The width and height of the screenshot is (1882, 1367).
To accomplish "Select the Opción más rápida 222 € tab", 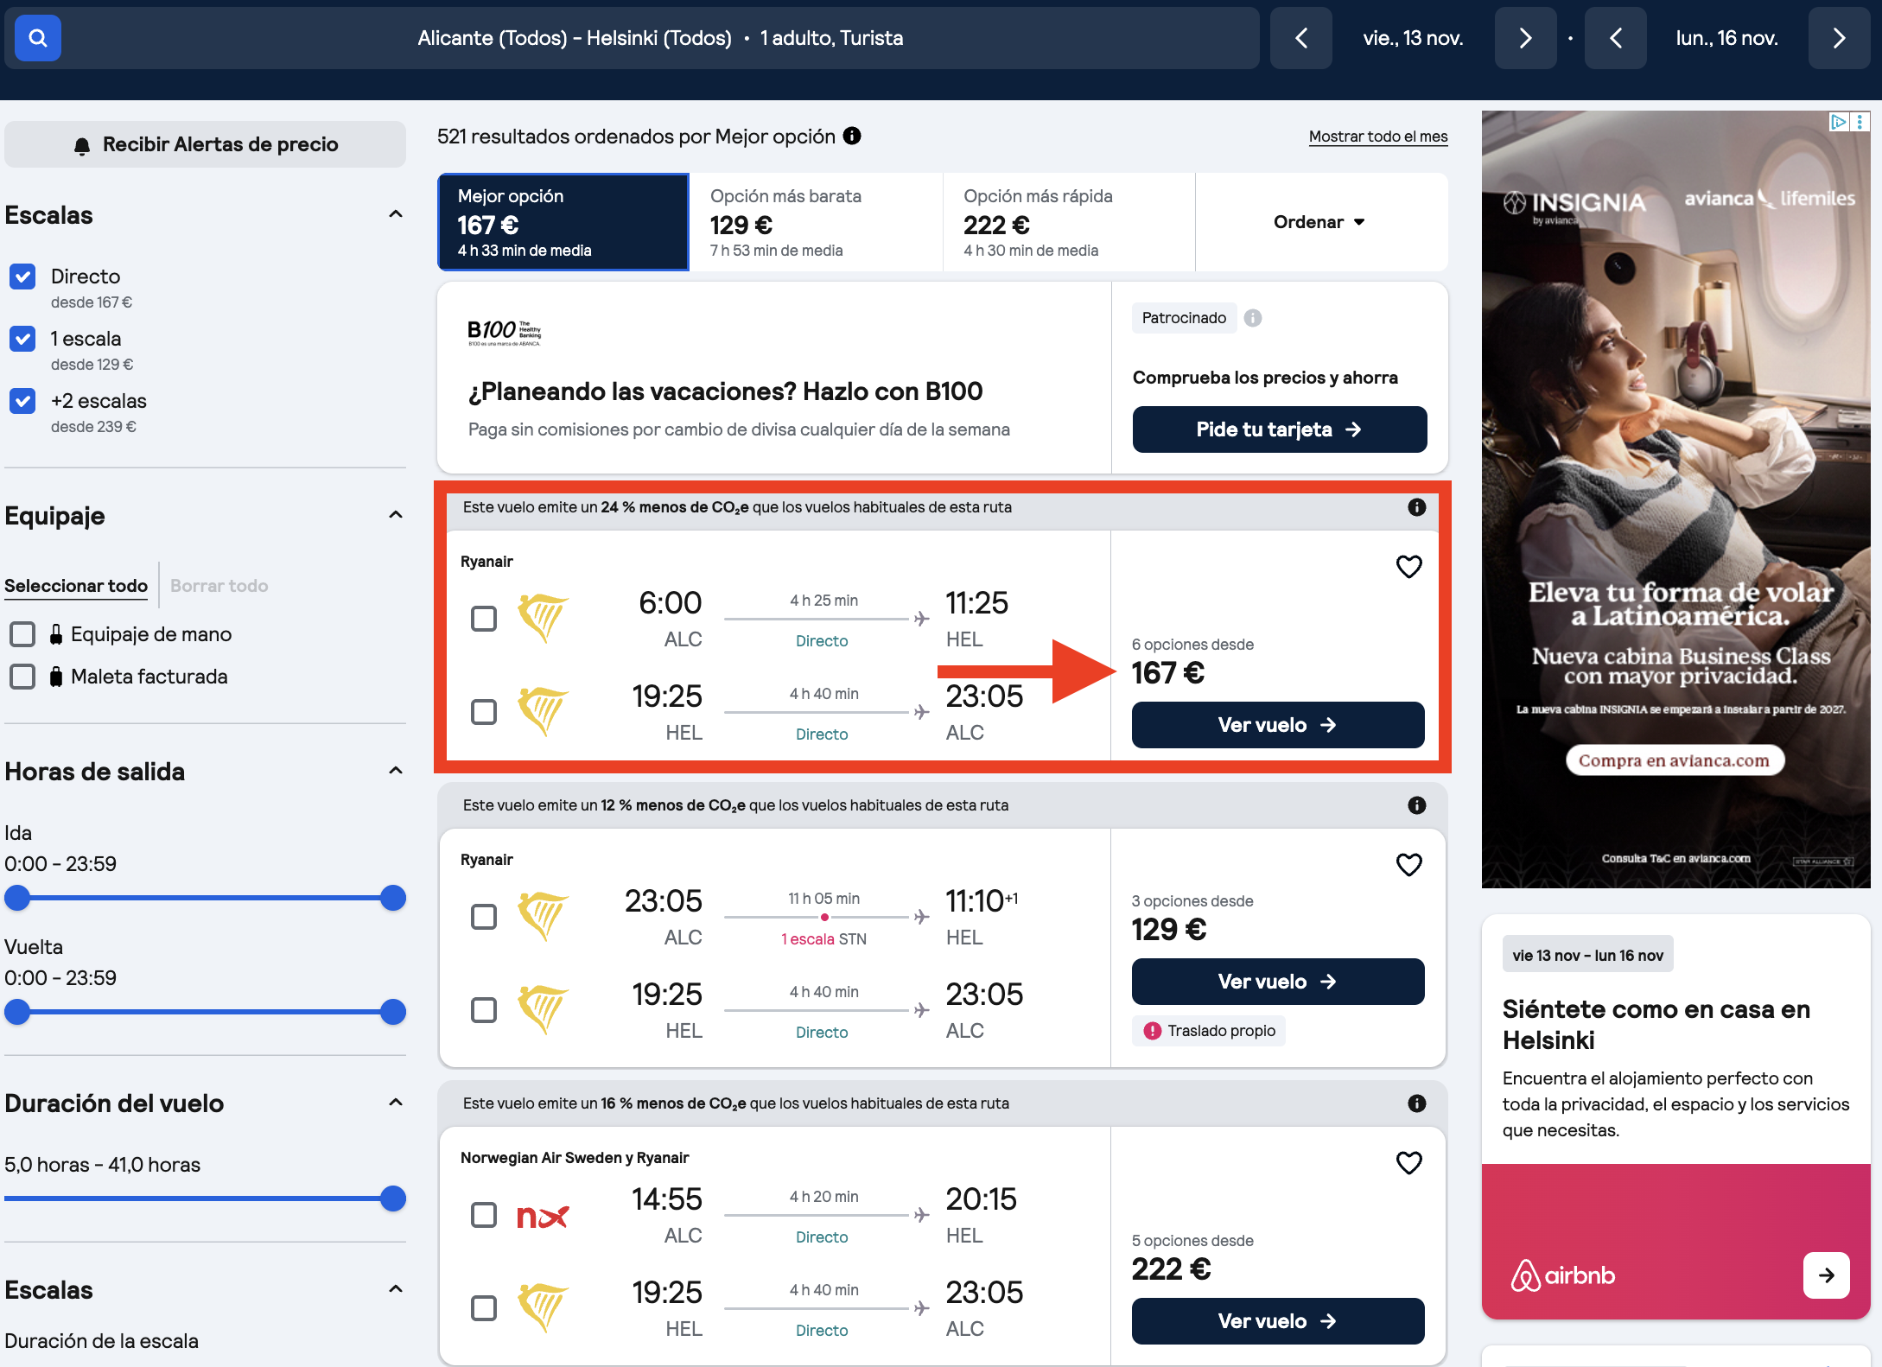I will 1069,222.
